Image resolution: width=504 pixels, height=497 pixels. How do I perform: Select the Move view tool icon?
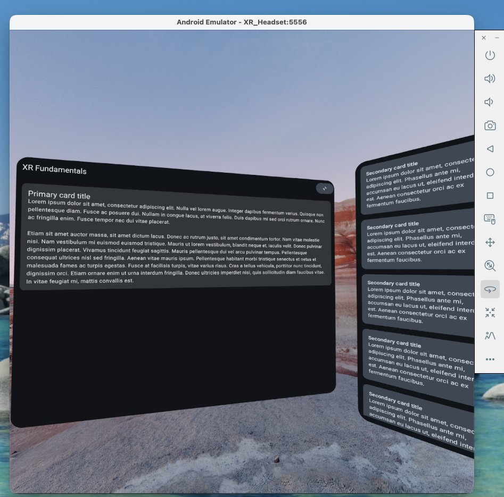point(490,242)
